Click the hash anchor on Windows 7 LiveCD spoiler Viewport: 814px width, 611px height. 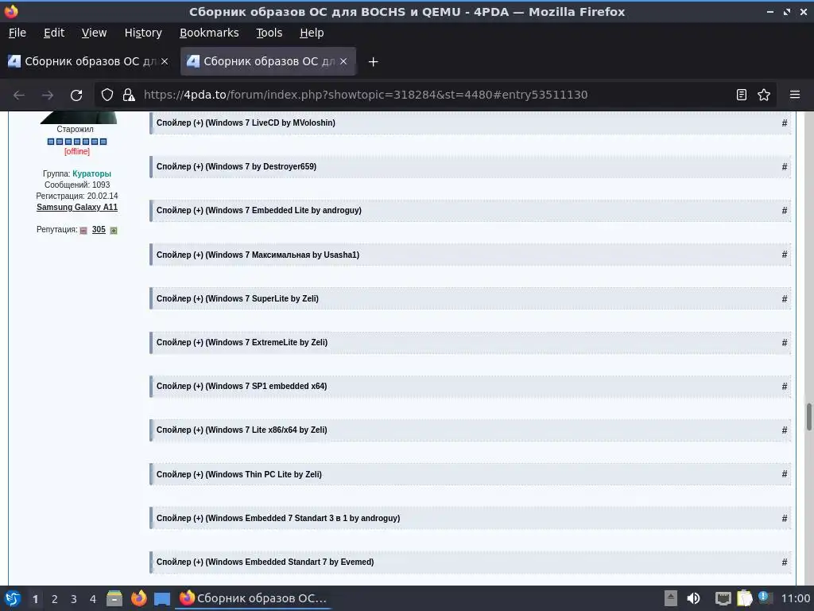coord(785,123)
